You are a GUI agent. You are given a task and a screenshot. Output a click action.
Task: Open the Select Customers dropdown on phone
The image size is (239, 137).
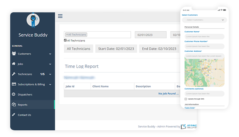(205, 20)
